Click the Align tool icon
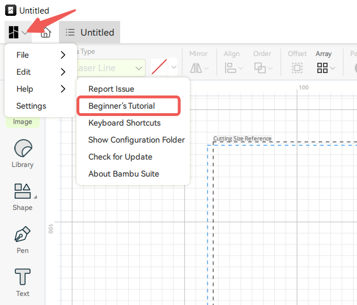Viewport: 357px width, 305px height. [x=230, y=68]
